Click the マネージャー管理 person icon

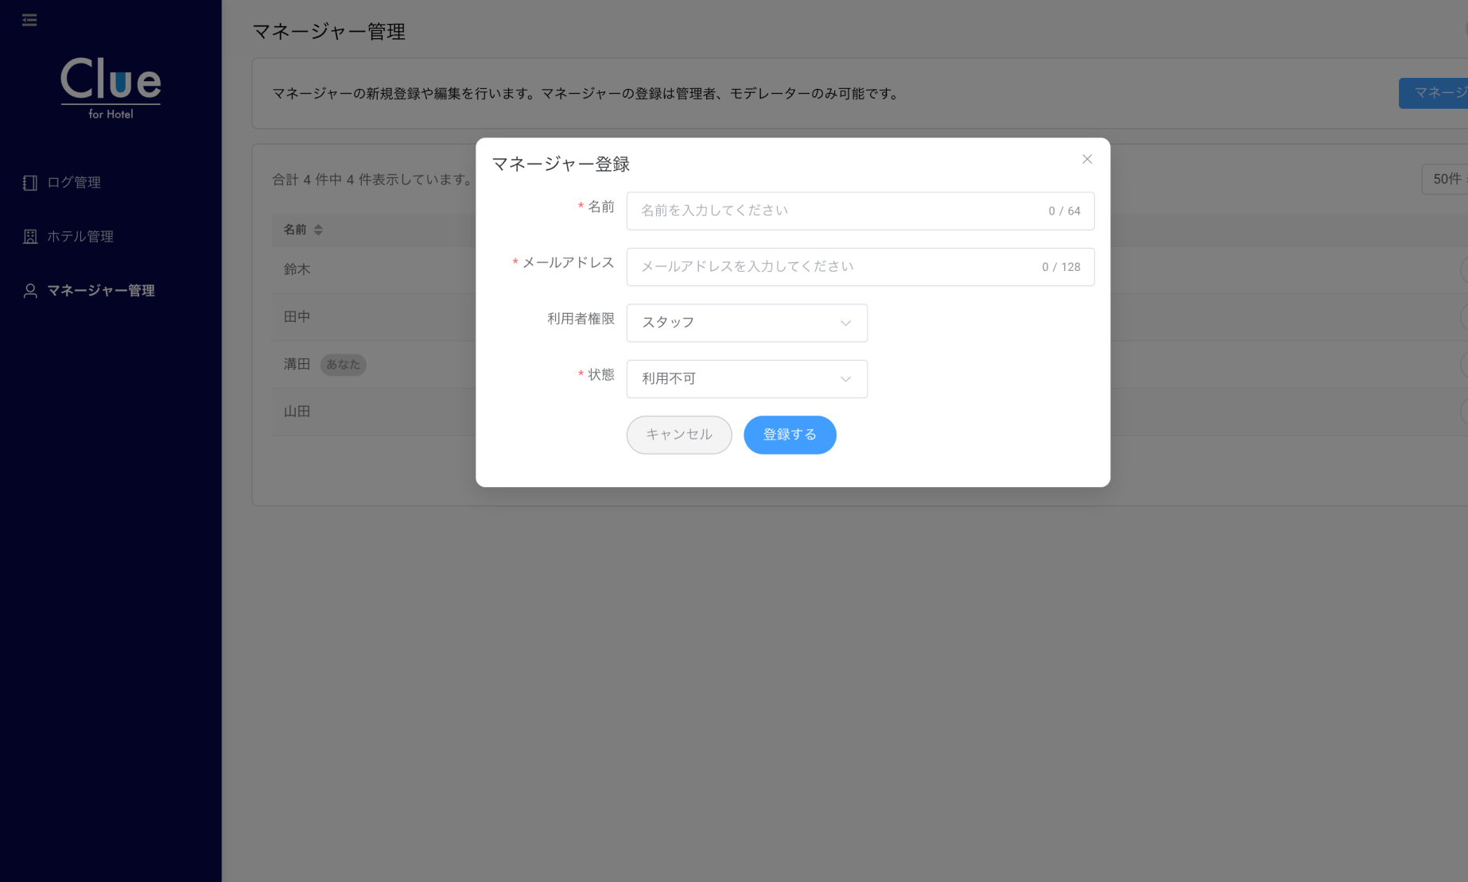point(30,291)
